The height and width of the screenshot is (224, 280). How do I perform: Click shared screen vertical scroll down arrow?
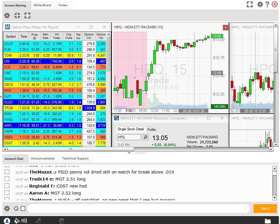276,144
